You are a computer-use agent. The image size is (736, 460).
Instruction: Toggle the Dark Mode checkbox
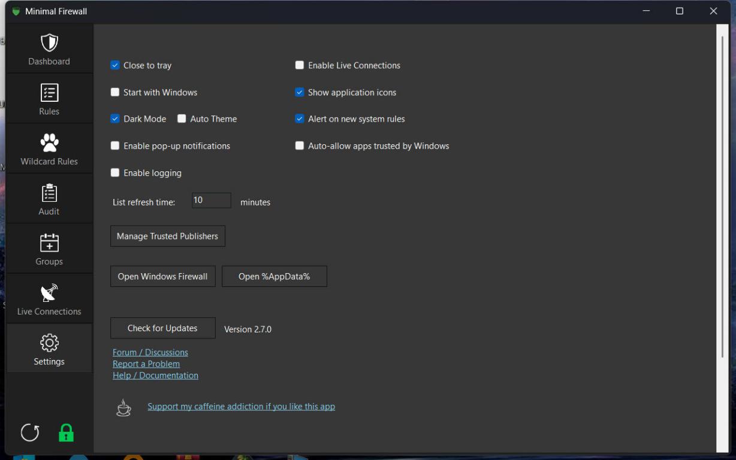115,119
